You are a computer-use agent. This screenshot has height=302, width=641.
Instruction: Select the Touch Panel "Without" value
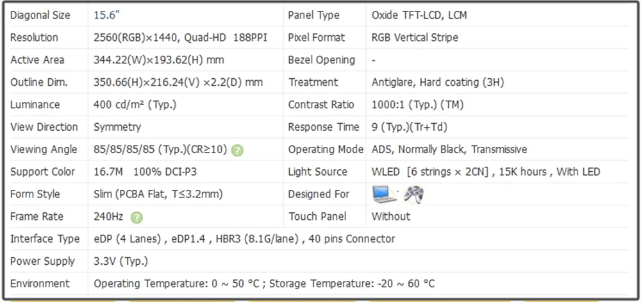click(x=390, y=216)
